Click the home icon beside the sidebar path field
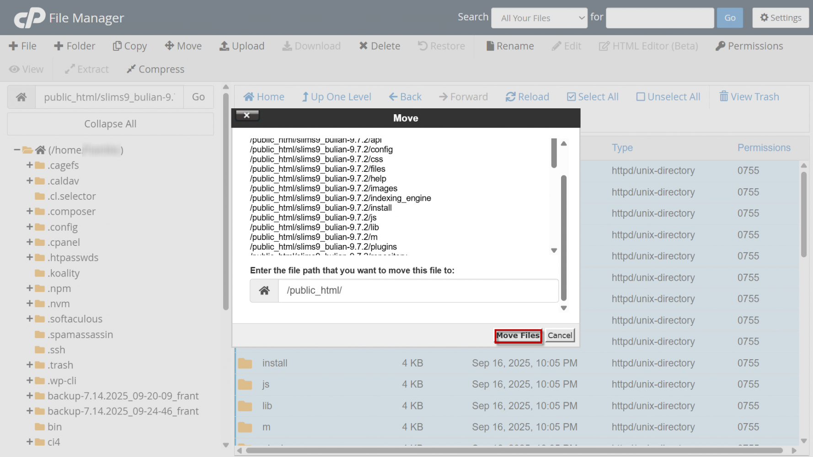 [x=21, y=97]
